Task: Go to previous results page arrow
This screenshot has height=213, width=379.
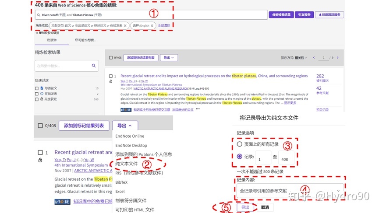Action: [313, 58]
